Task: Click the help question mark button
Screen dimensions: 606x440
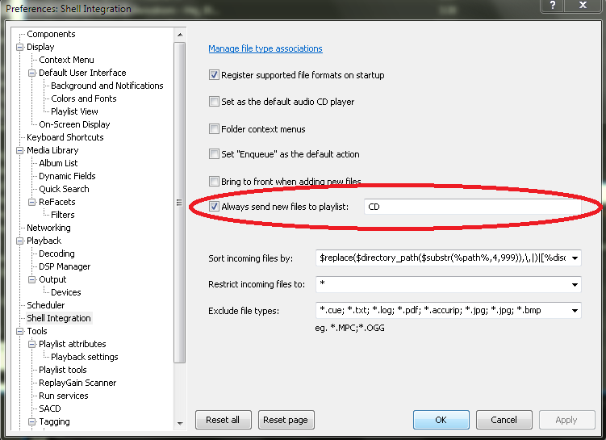Action: [x=553, y=6]
